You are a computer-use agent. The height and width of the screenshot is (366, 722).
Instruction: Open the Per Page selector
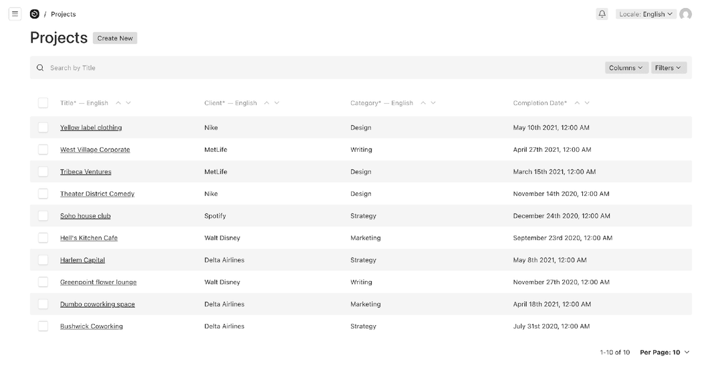pos(665,352)
